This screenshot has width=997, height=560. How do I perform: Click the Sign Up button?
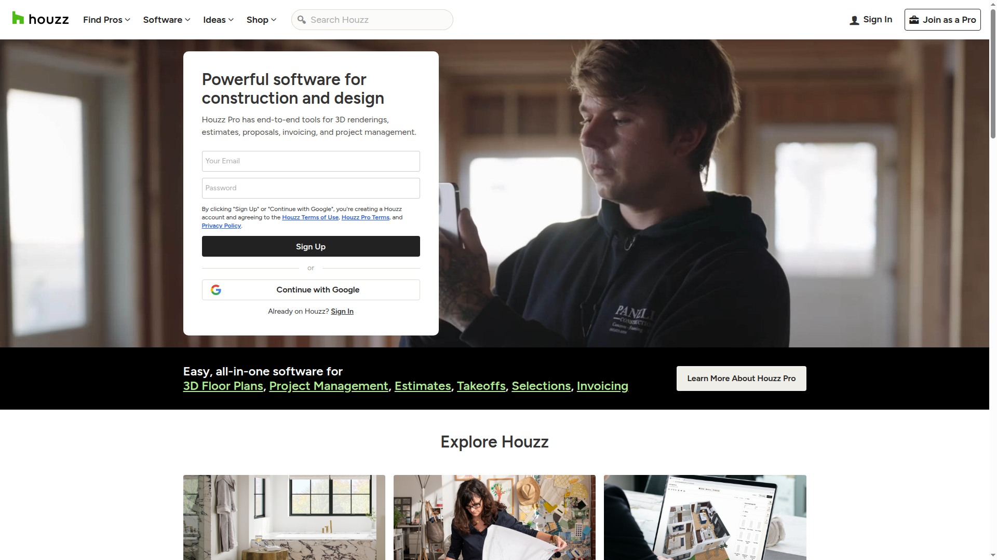coord(311,246)
